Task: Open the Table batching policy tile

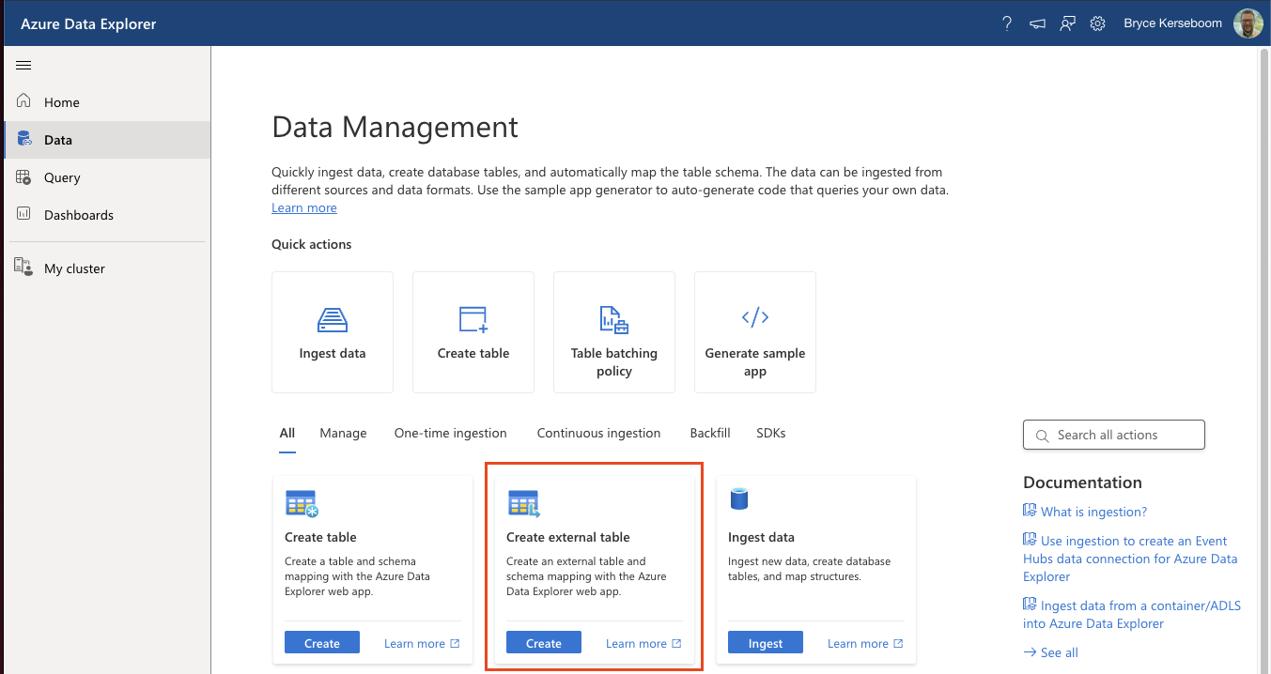Action: (614, 332)
